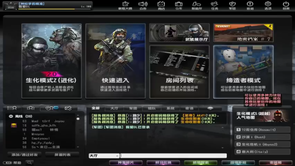Open the 公告 announcements speaker icon
The width and height of the screenshot is (295, 166).
coord(143,6)
